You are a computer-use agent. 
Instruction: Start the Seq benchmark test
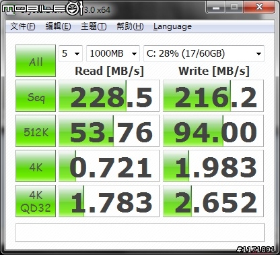click(x=36, y=96)
